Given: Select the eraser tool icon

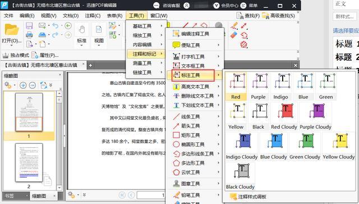Looking at the screenshot, I should click(233, 35).
